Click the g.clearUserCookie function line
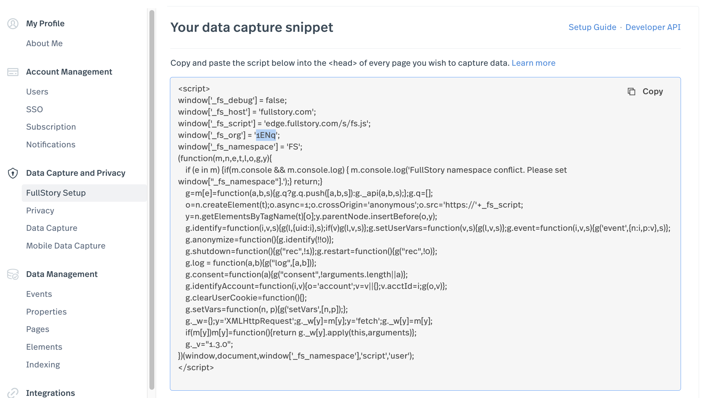The height and width of the screenshot is (398, 703). tap(246, 298)
